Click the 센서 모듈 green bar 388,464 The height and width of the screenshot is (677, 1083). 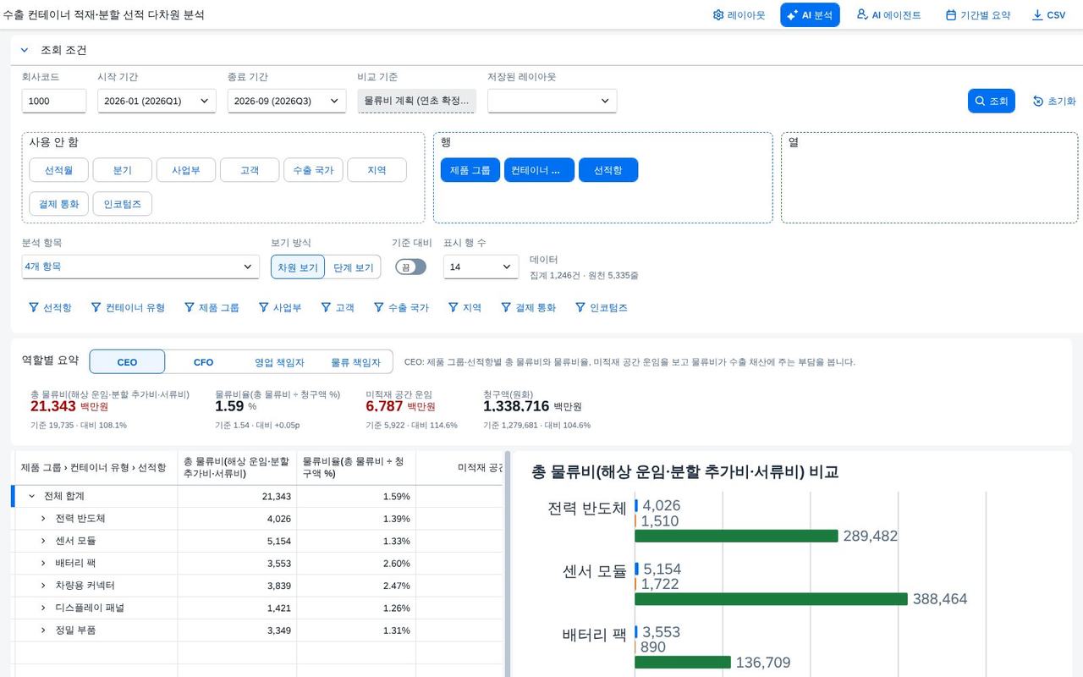pyautogui.click(x=771, y=599)
